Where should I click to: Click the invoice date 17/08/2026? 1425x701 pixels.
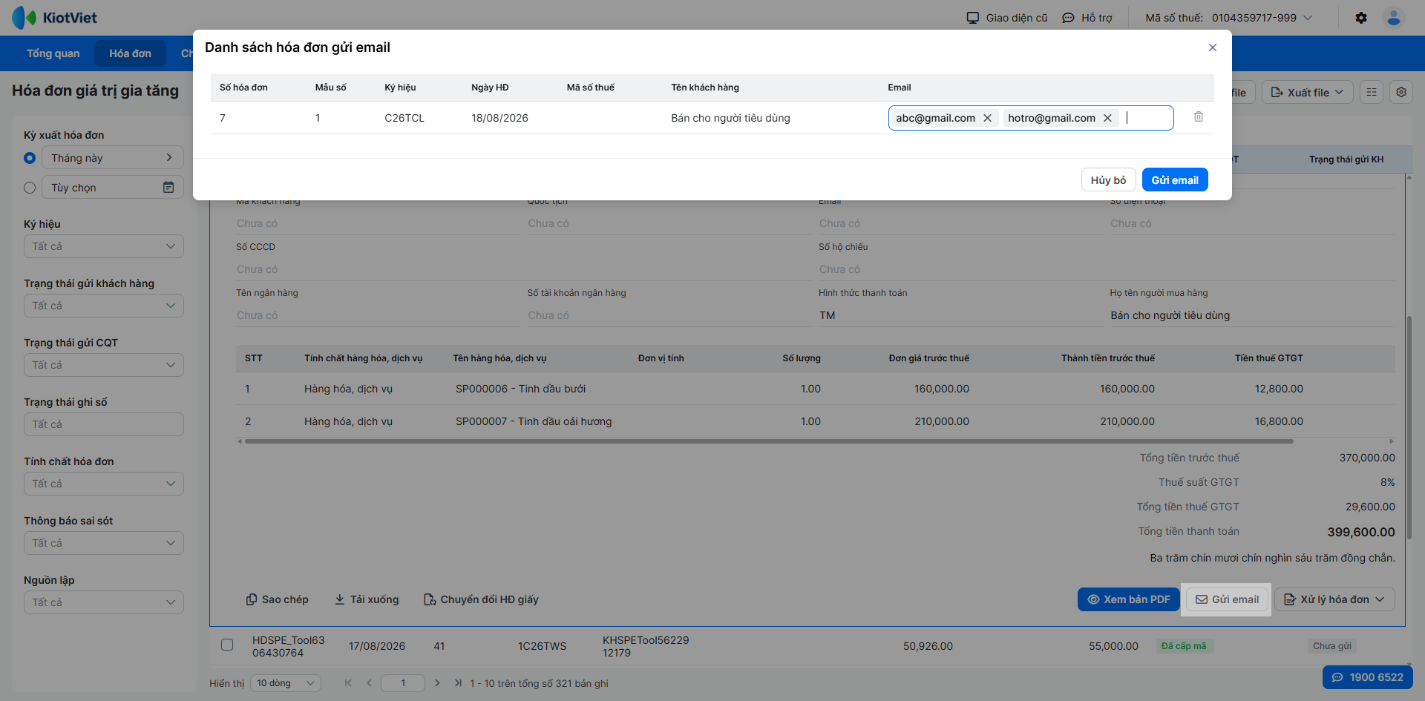tap(377, 646)
